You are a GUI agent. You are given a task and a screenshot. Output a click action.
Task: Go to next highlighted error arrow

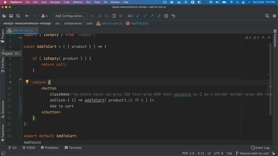click(x=269, y=38)
